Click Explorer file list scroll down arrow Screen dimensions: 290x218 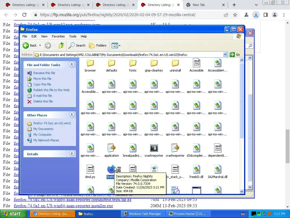(x=242, y=191)
